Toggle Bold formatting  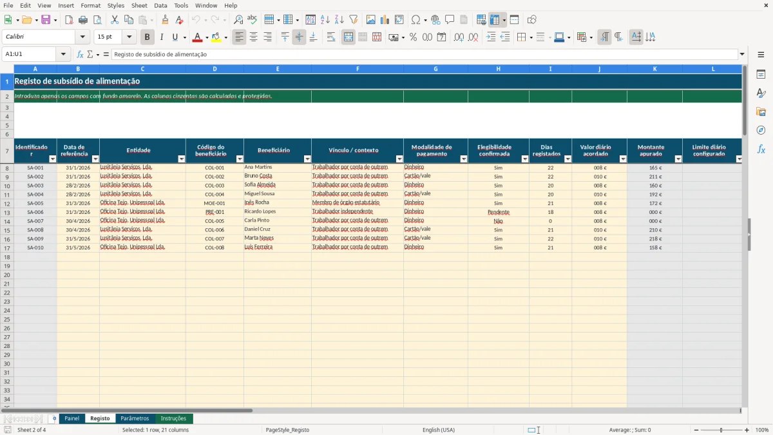[x=148, y=37]
